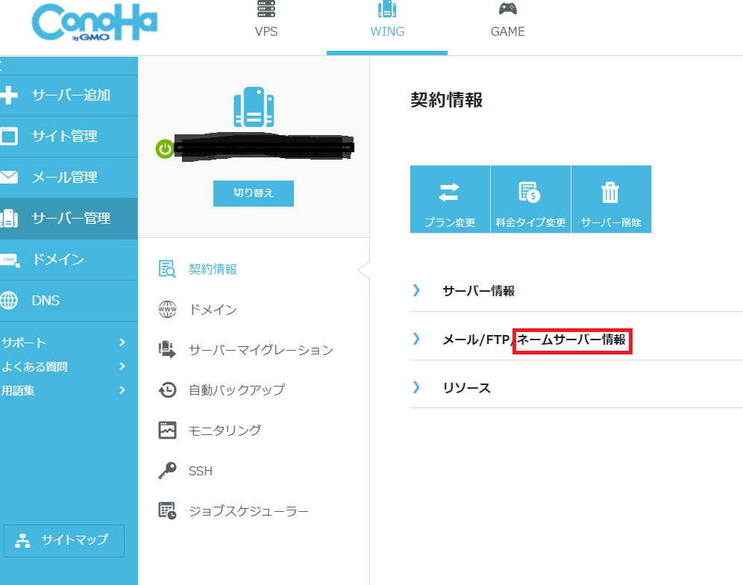
Task: Click the 契約情報 page heading
Action: tap(446, 100)
